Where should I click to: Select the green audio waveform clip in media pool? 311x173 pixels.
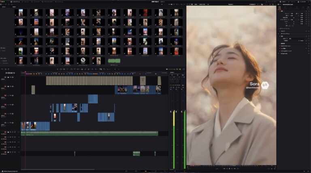click(x=114, y=61)
